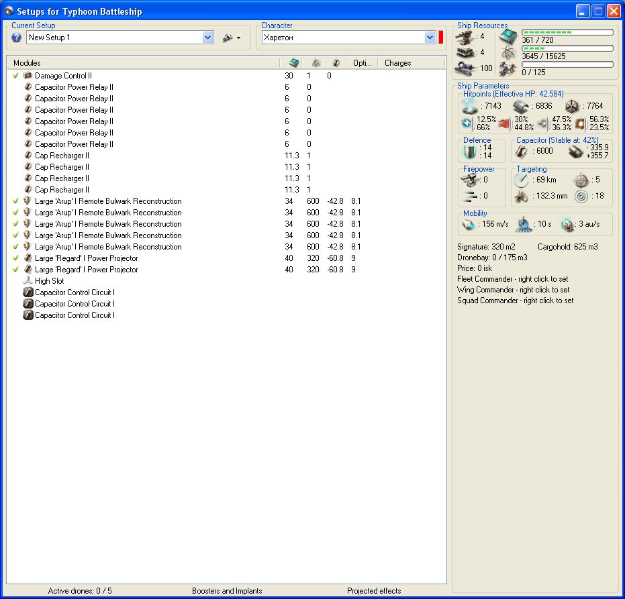Click the first Capacitor Power Relay II icon
Viewport: 625px width, 599px height.
pyautogui.click(x=28, y=87)
